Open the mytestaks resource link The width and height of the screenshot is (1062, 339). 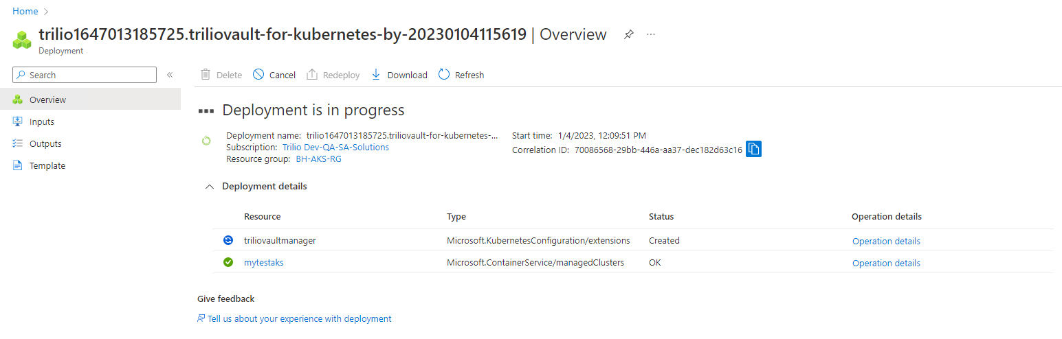(263, 263)
